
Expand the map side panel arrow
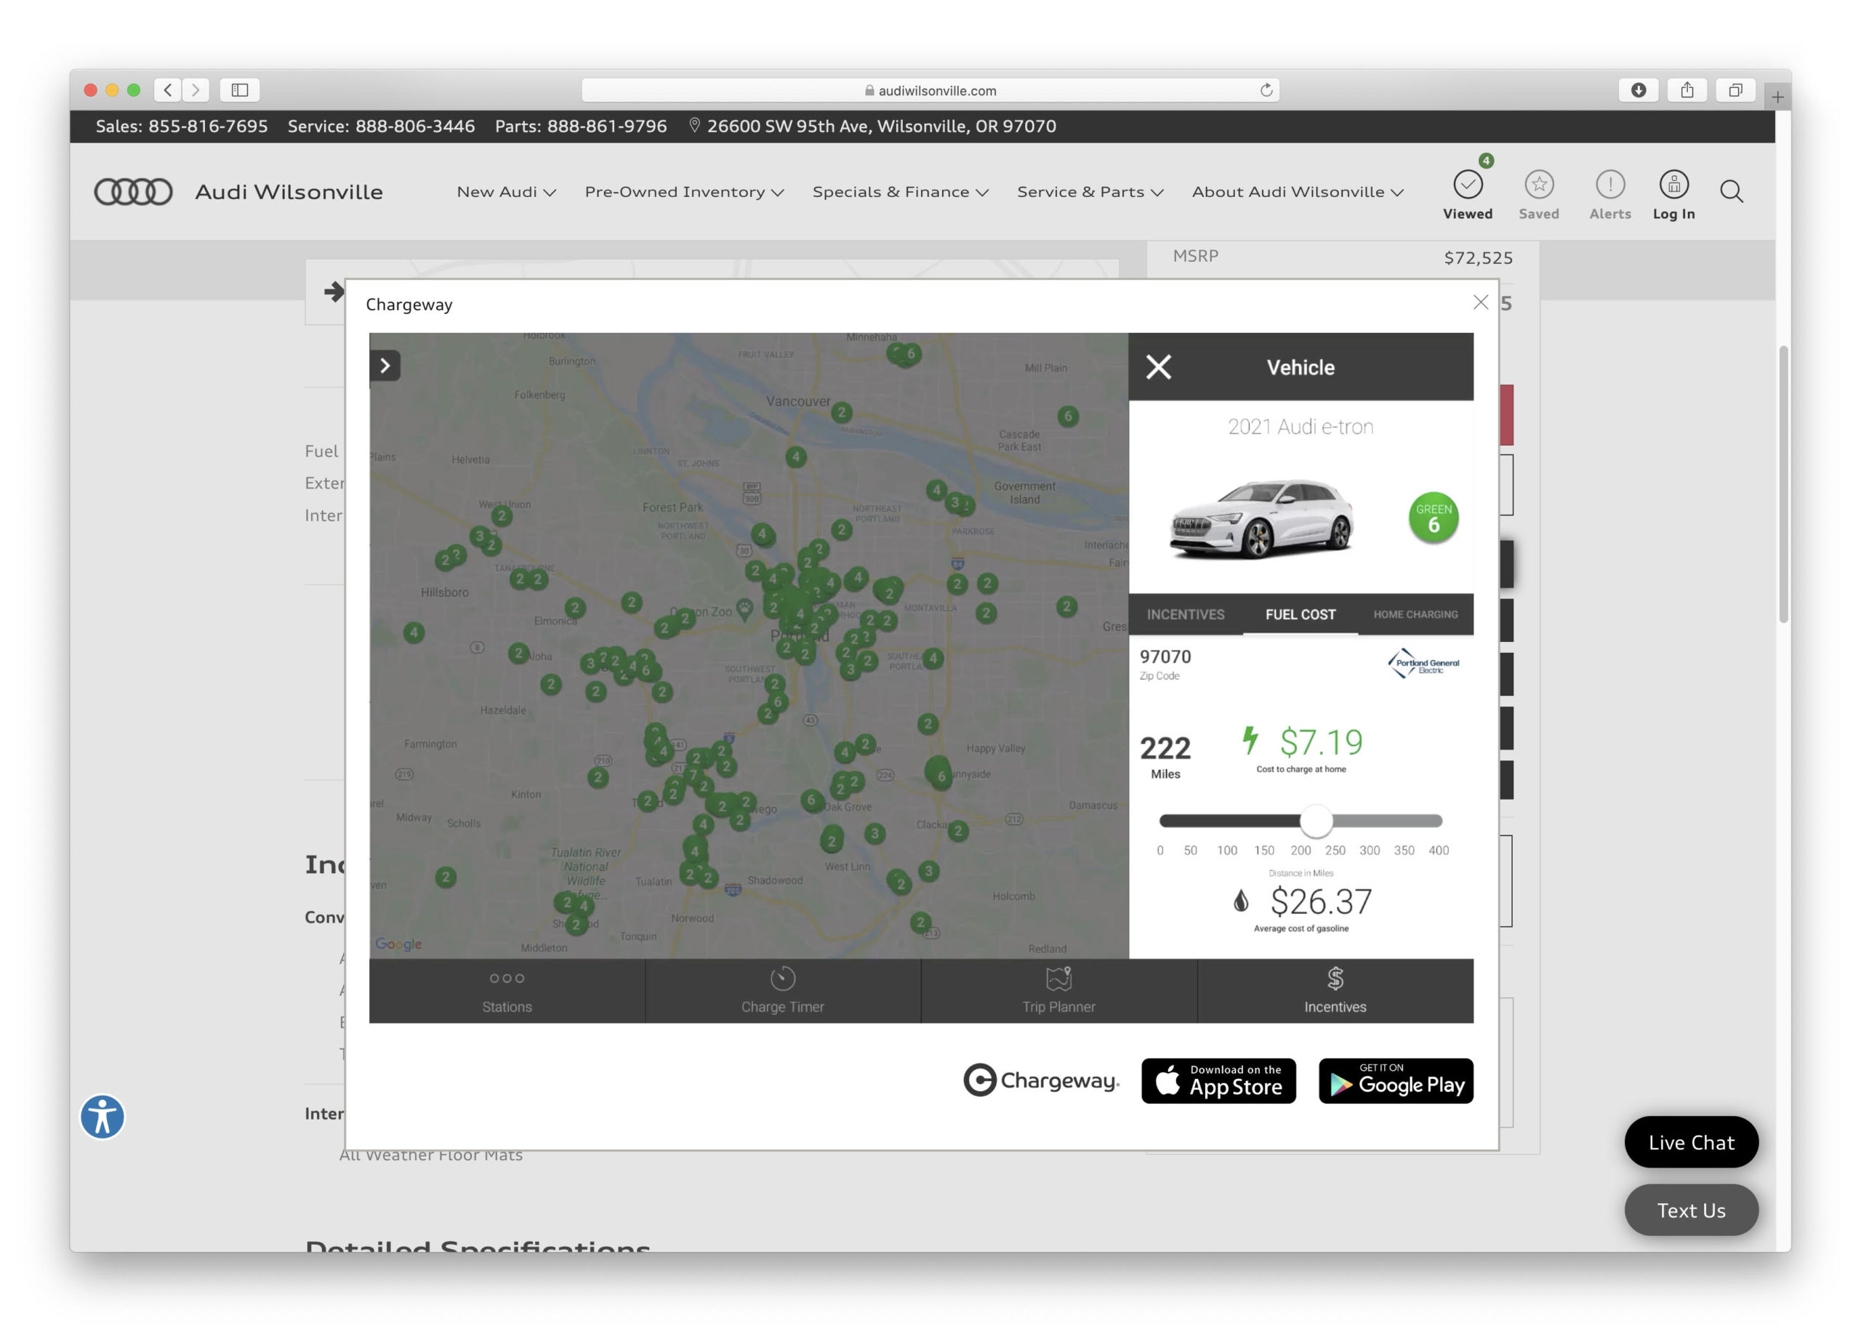pyautogui.click(x=385, y=366)
